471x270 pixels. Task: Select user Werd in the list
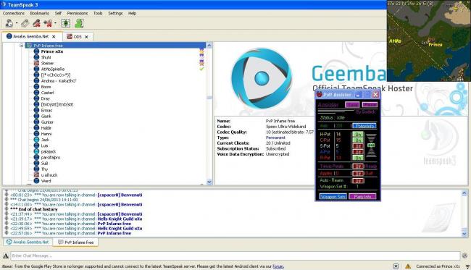[x=46, y=181]
